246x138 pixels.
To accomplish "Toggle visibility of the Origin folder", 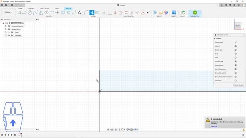I will [9, 32].
